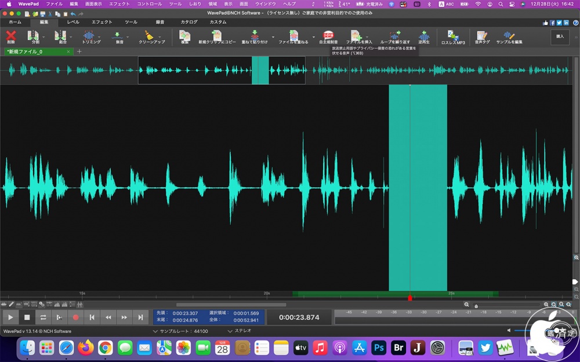The width and height of the screenshot is (580, 362).
Task: Click the サンプルを編集 icon
Action: click(x=509, y=36)
